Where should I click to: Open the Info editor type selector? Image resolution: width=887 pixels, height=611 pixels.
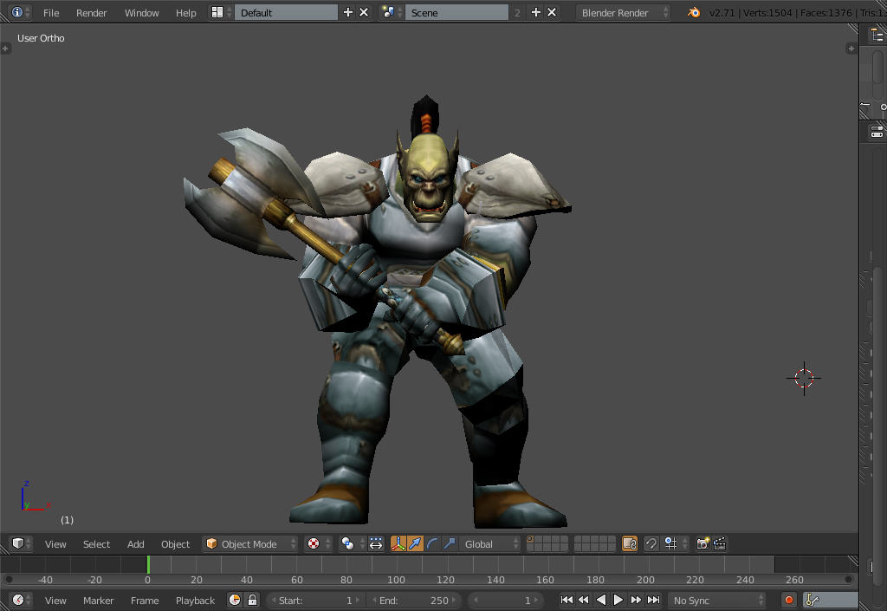(x=21, y=12)
